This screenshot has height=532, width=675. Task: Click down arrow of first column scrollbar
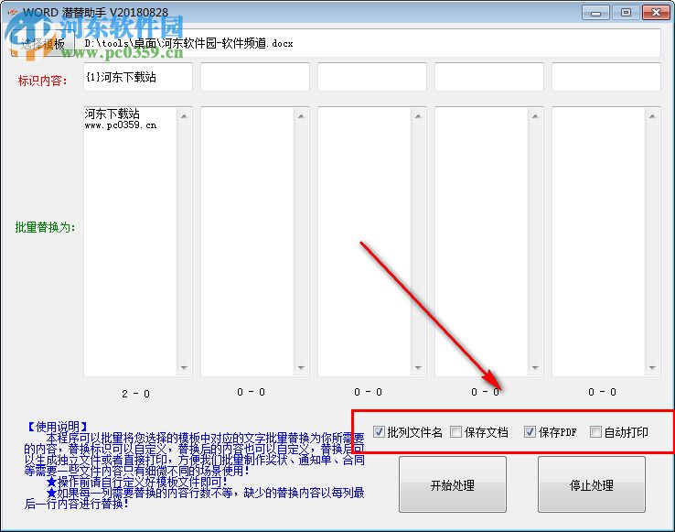point(184,368)
